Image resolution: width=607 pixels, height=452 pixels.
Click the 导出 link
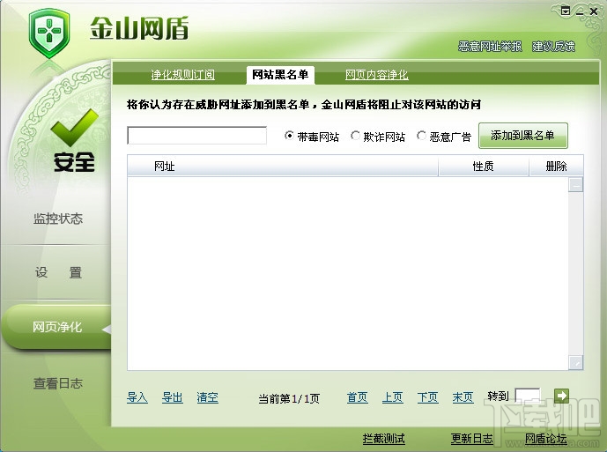(x=173, y=397)
